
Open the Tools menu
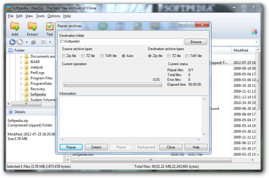pyautogui.click(x=40, y=16)
